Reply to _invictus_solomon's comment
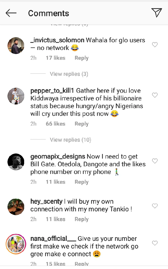This screenshot has width=168, height=269. [81, 58]
